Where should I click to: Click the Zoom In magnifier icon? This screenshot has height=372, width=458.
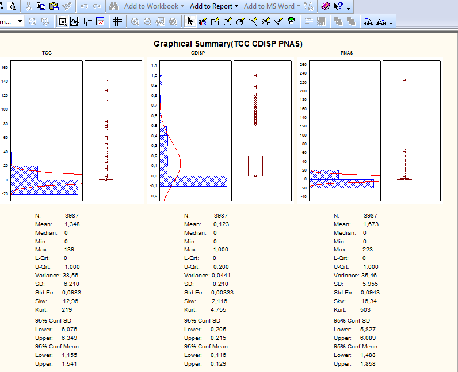[x=135, y=22]
